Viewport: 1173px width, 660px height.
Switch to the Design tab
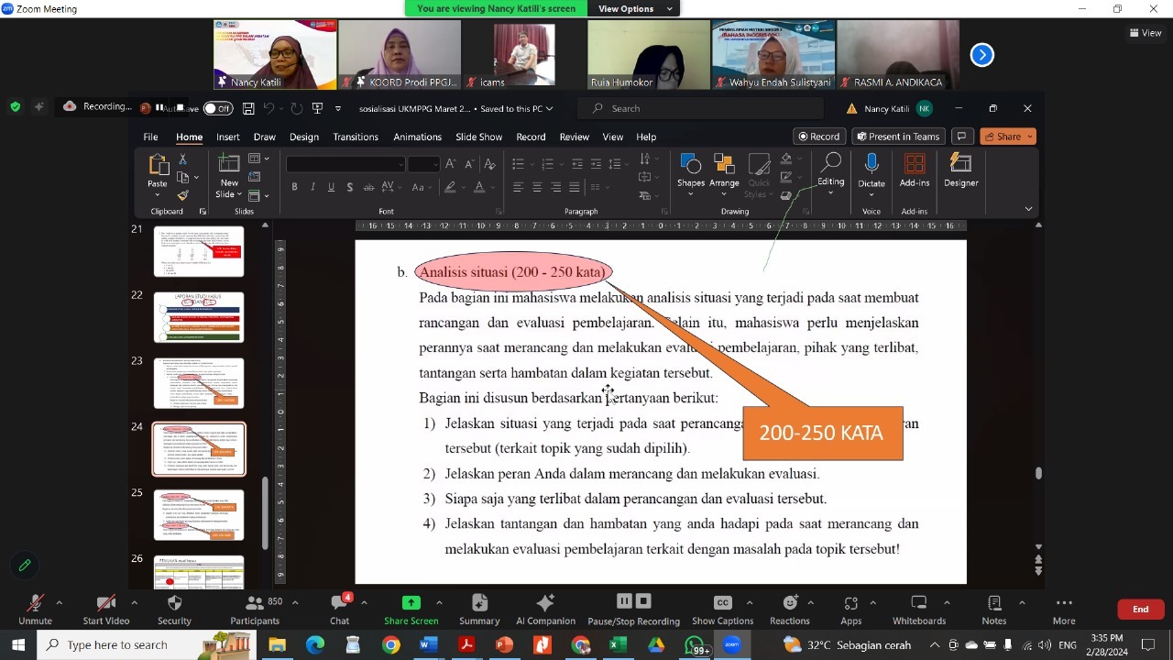(304, 137)
